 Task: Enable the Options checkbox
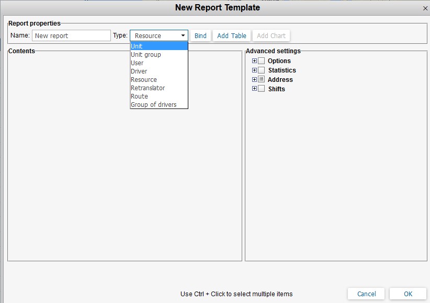(x=262, y=61)
